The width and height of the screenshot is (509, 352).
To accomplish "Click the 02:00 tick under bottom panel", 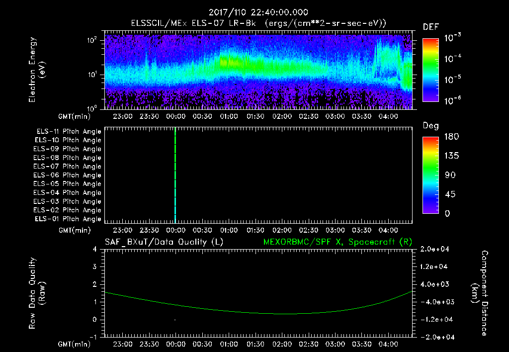I will pos(282,344).
